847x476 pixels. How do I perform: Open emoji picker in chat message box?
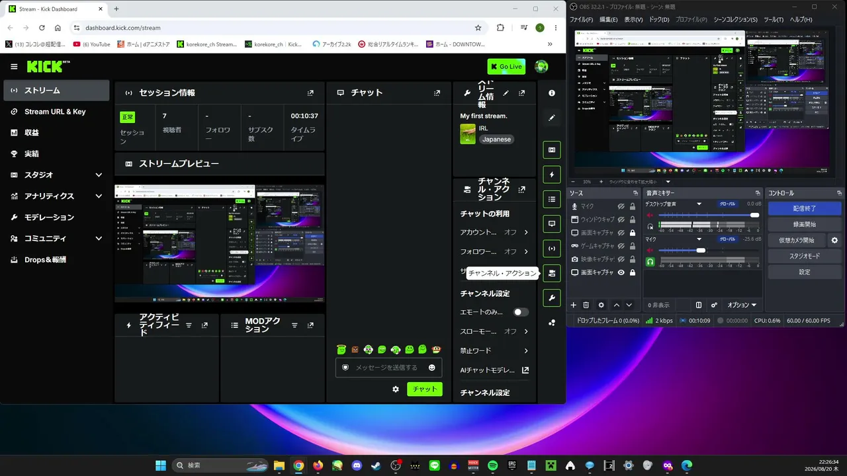click(432, 368)
